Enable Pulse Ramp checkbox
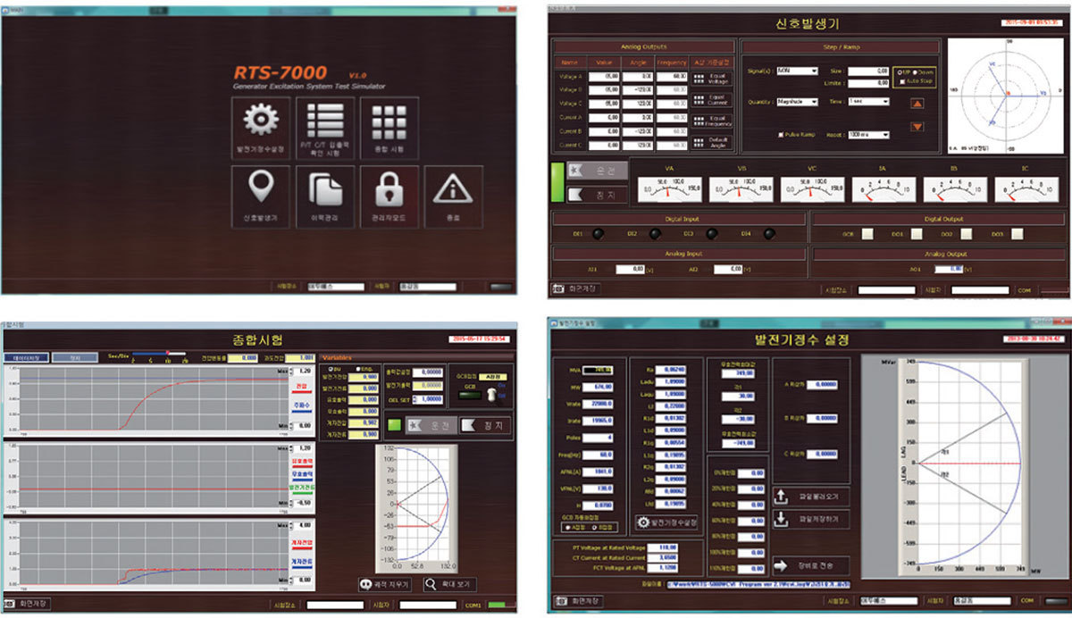The image size is (1072, 618). pyautogui.click(x=781, y=135)
